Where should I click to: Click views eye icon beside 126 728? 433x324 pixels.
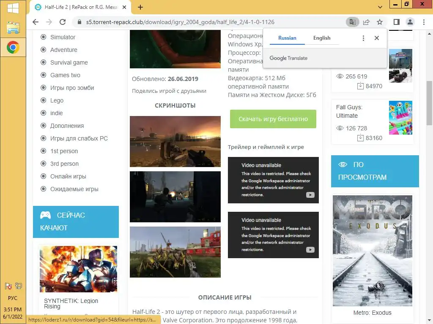click(340, 128)
